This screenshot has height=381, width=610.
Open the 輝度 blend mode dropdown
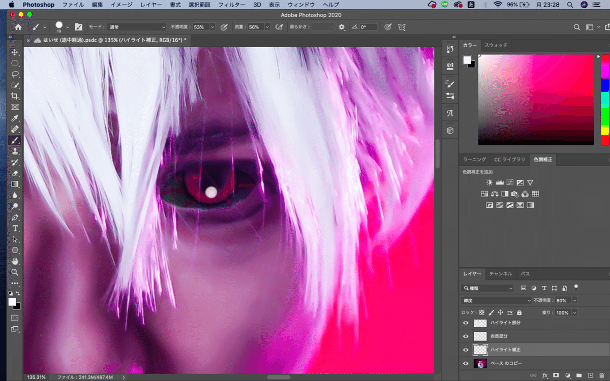click(496, 301)
